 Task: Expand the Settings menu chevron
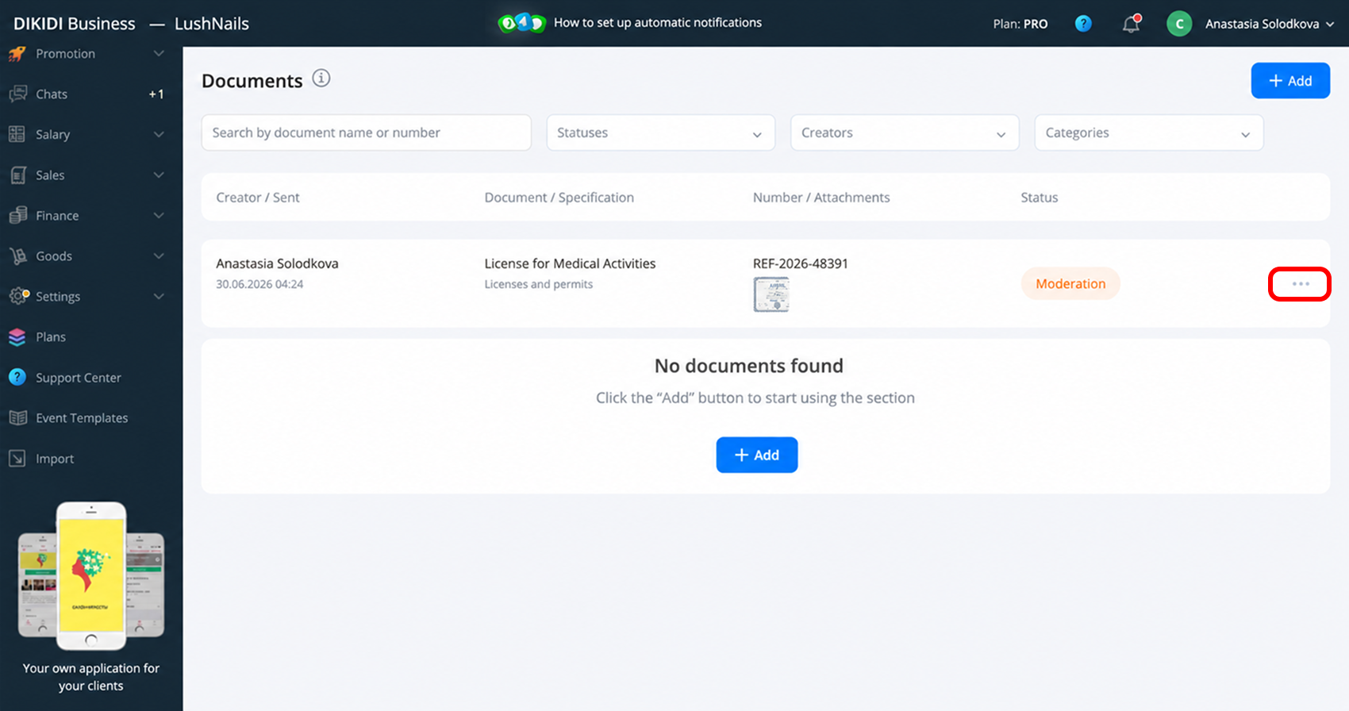pyautogui.click(x=159, y=297)
